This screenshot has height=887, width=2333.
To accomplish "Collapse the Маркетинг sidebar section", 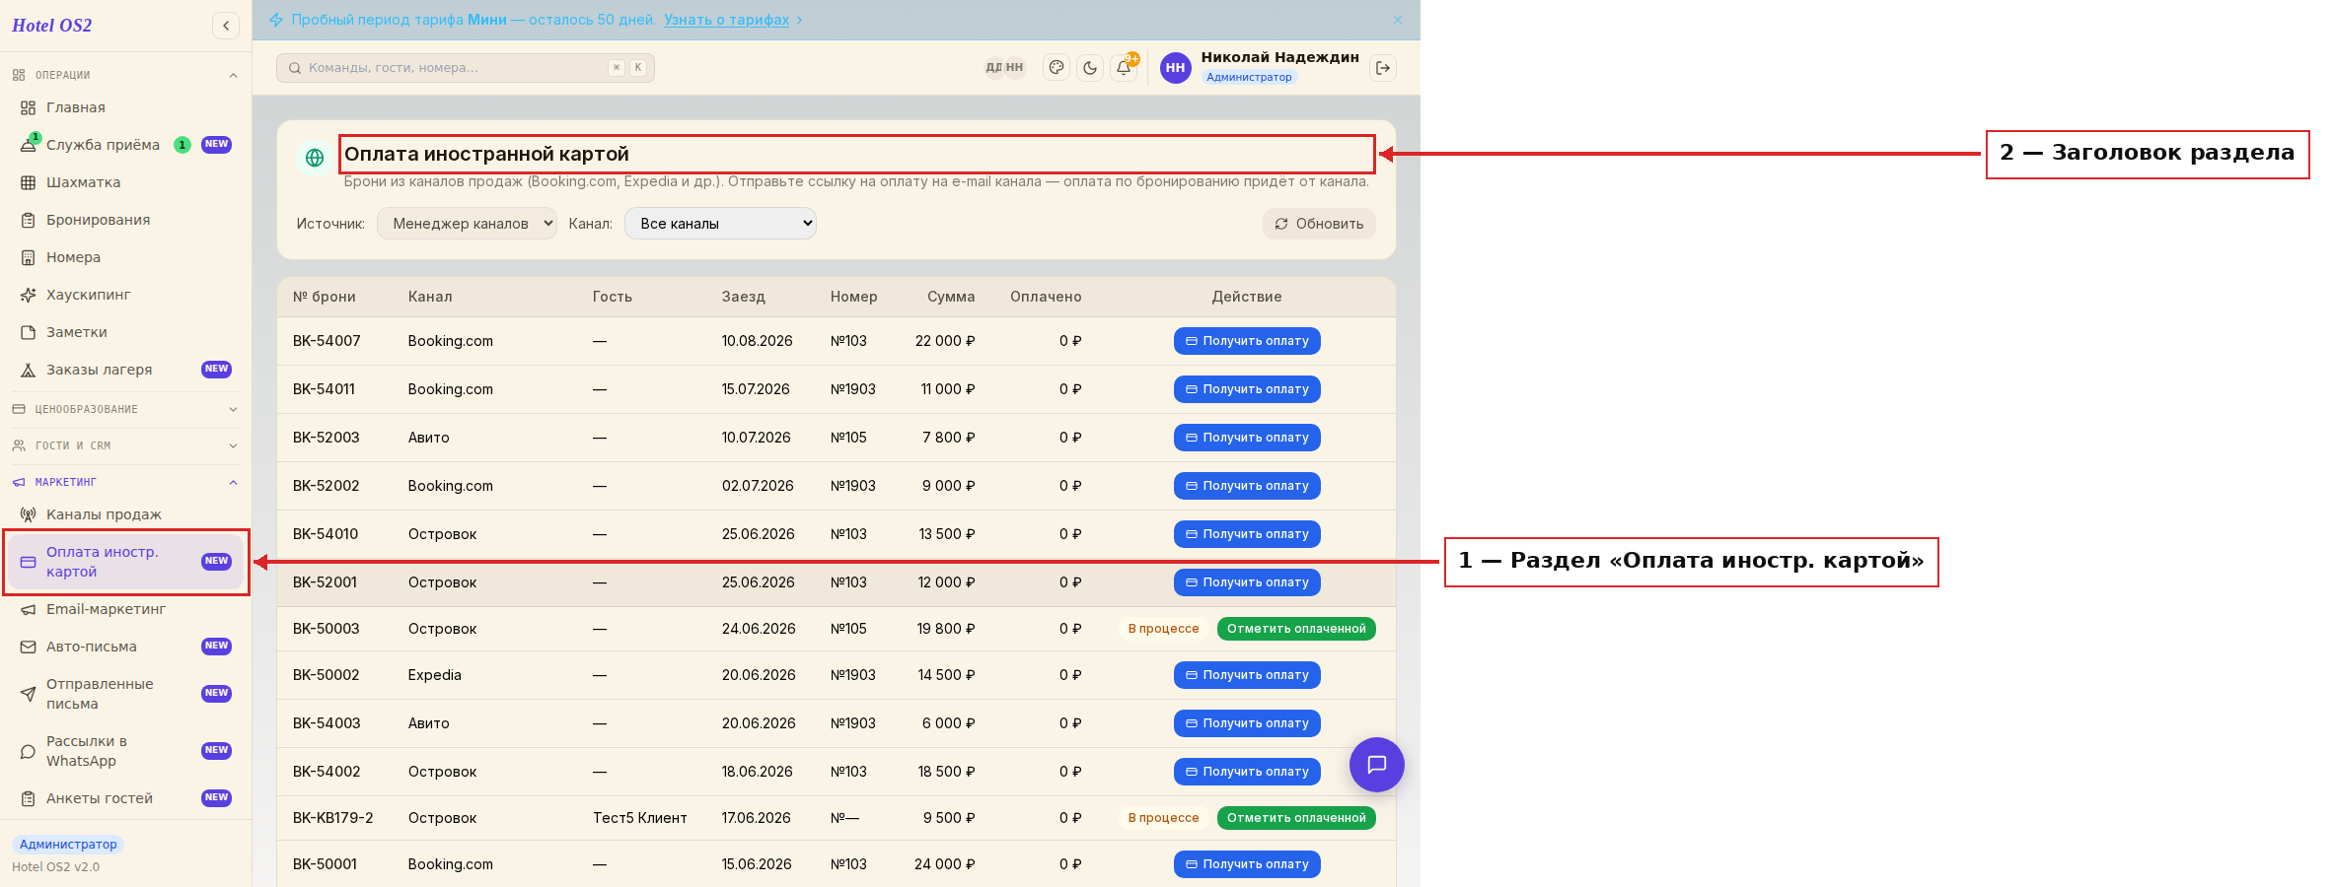I will (x=125, y=482).
